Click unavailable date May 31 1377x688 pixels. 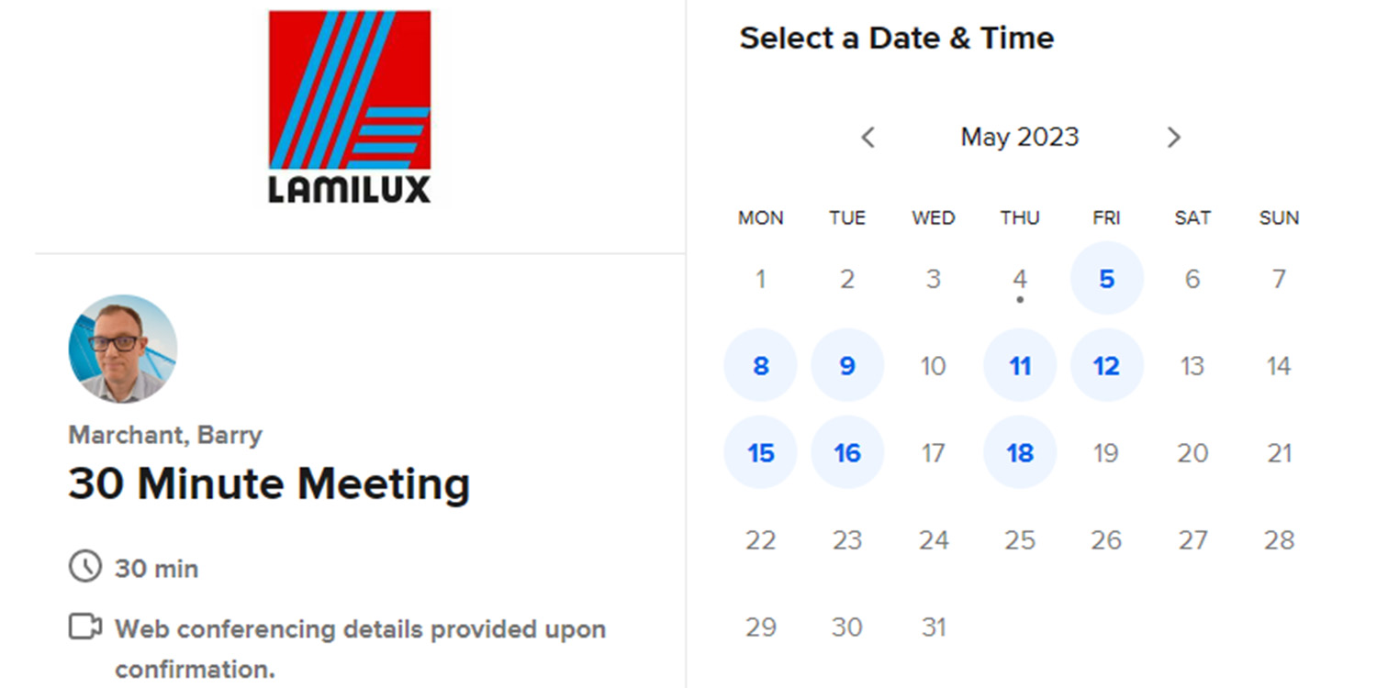pyautogui.click(x=933, y=627)
